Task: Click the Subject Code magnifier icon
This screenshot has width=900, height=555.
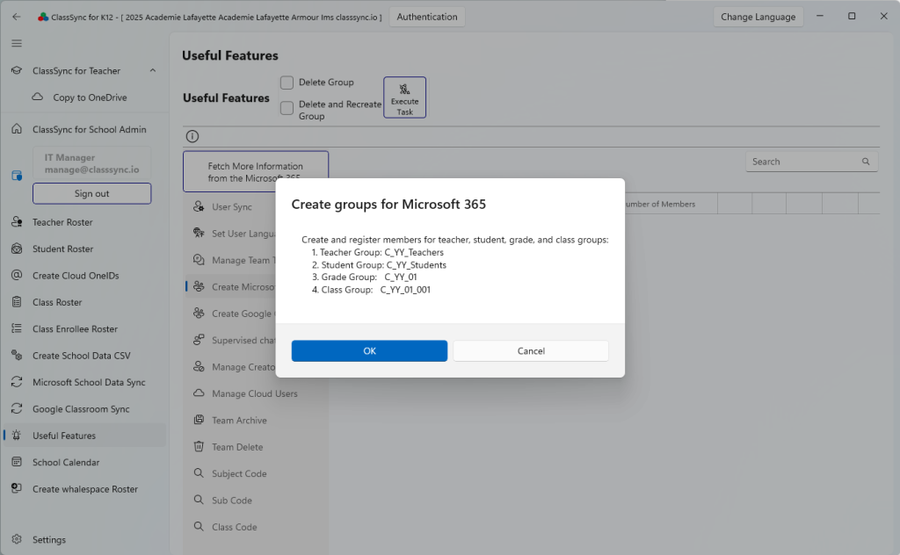Action: [x=199, y=473]
